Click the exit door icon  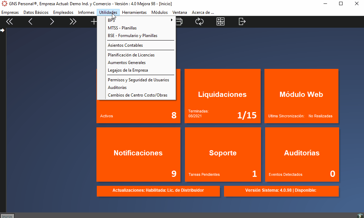tap(242, 21)
